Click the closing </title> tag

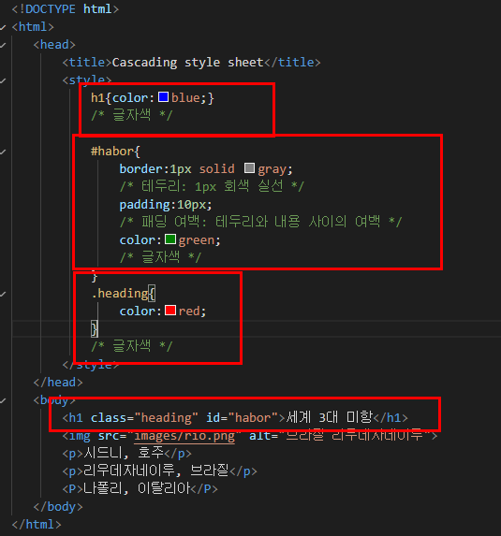pos(292,63)
